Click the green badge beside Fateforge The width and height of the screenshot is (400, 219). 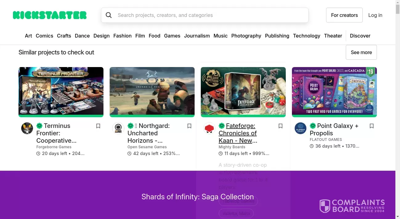tap(222, 126)
